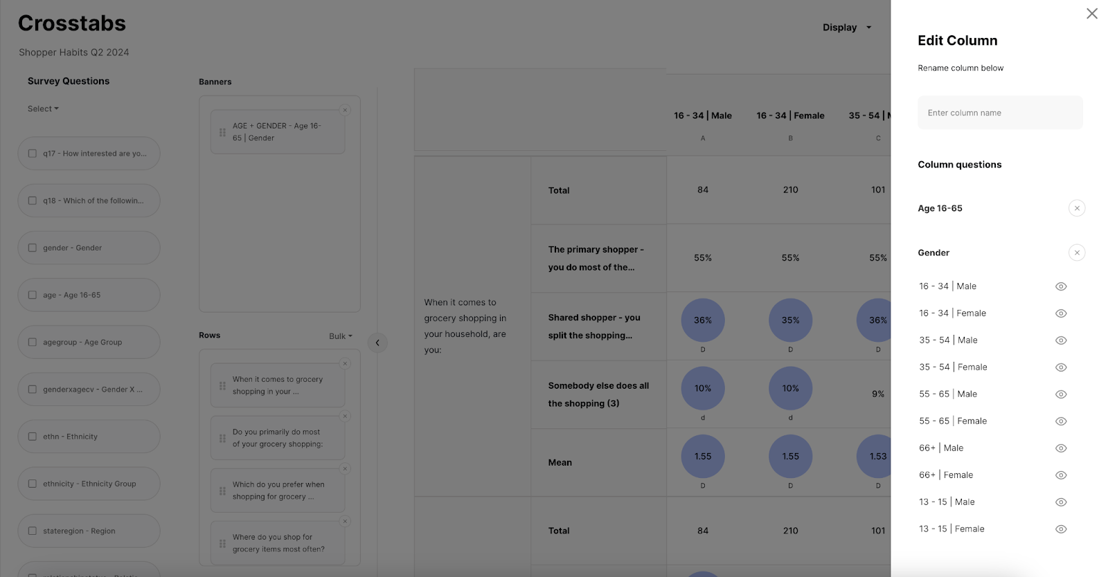Viewport: 1108px width, 577px height.
Task: Select the stateregion - Region question item
Action: tap(89, 531)
